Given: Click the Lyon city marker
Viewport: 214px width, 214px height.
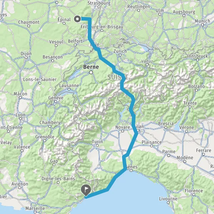Looking at the screenshot, I should [20, 119].
